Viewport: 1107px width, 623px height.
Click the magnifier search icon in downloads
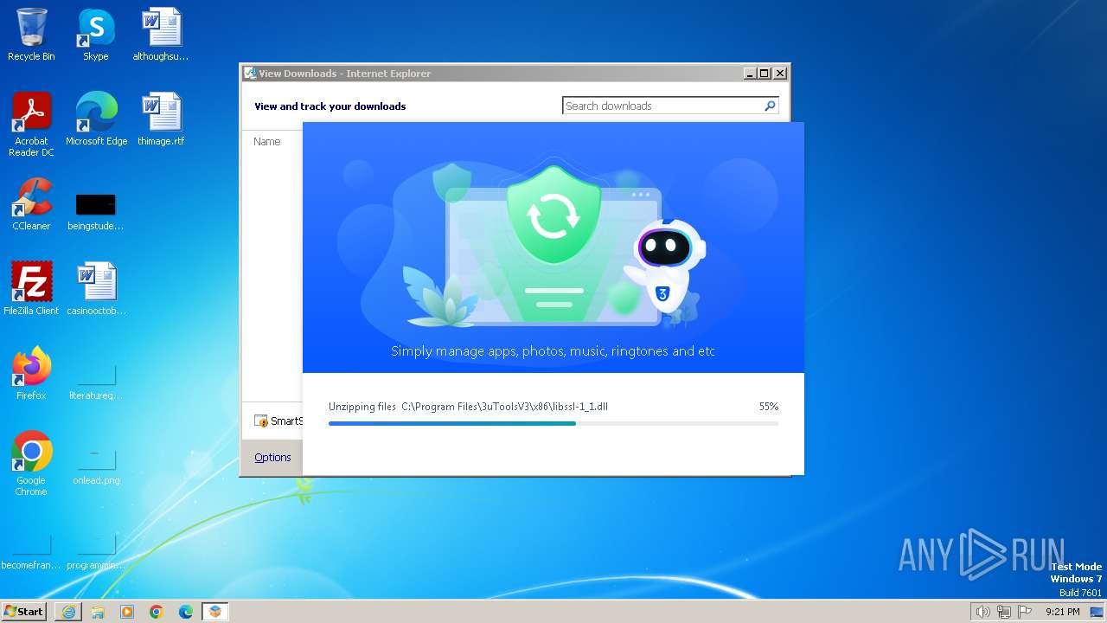pos(770,106)
